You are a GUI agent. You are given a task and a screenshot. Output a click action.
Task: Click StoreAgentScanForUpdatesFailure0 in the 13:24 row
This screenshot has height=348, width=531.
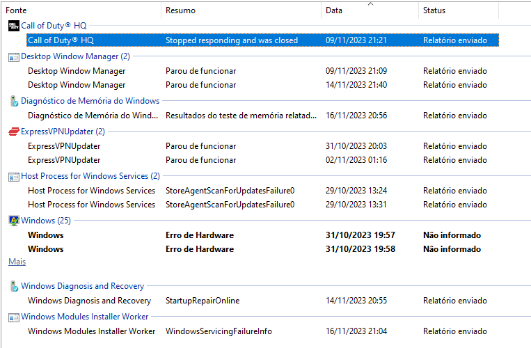(x=230, y=191)
